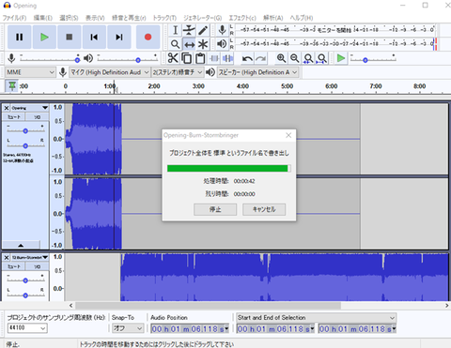
Task: Close the Opening track with X
Action: (x=7, y=108)
